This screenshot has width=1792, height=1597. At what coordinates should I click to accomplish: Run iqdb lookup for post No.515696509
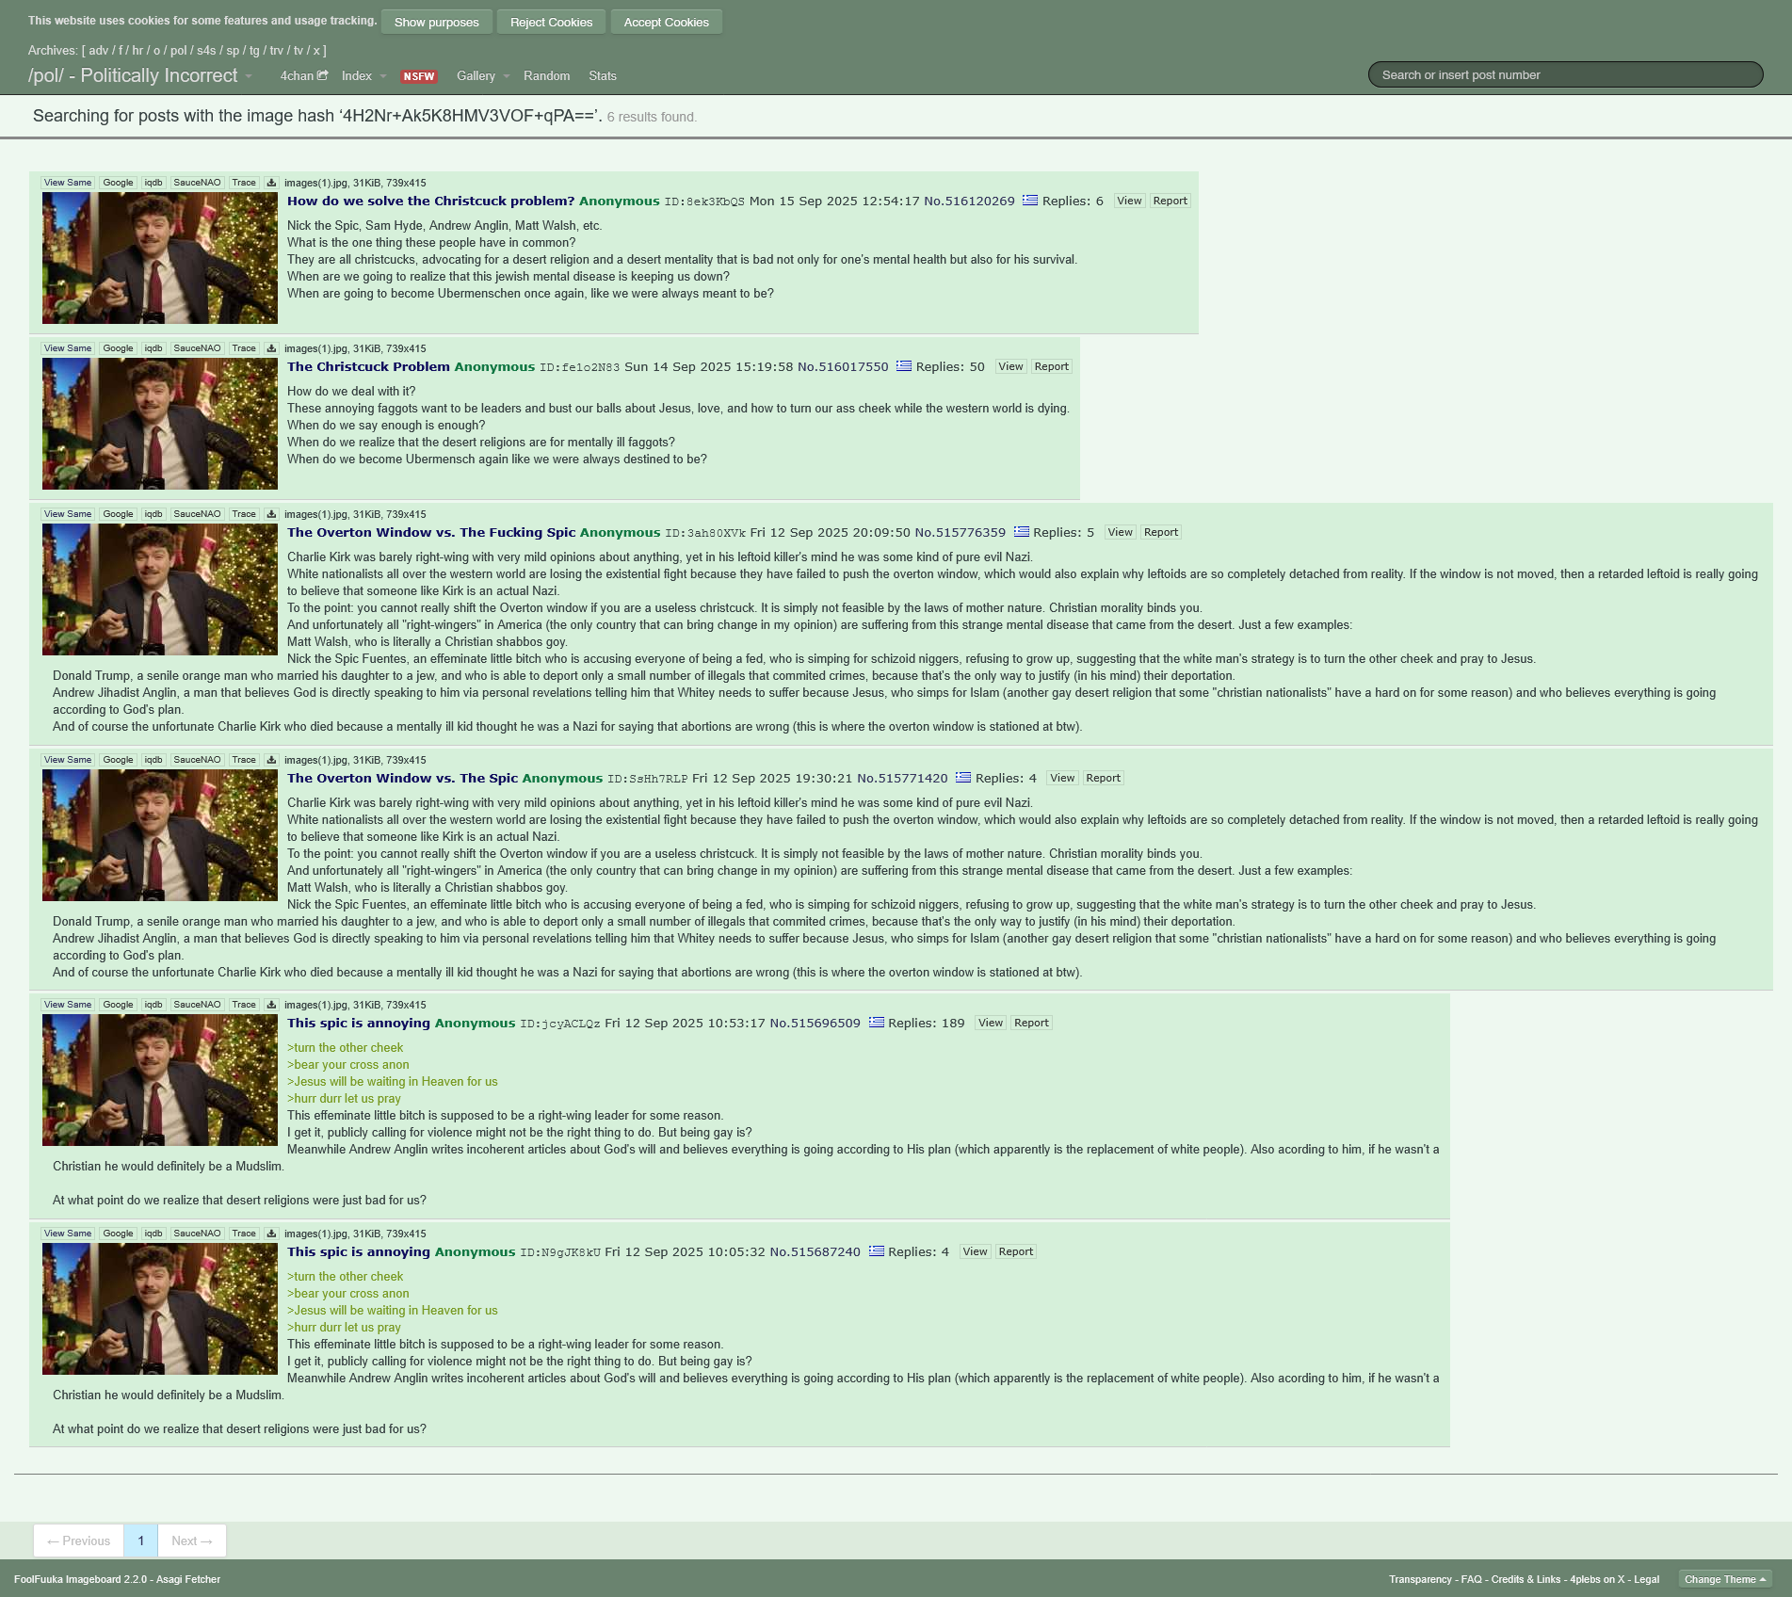click(153, 1005)
